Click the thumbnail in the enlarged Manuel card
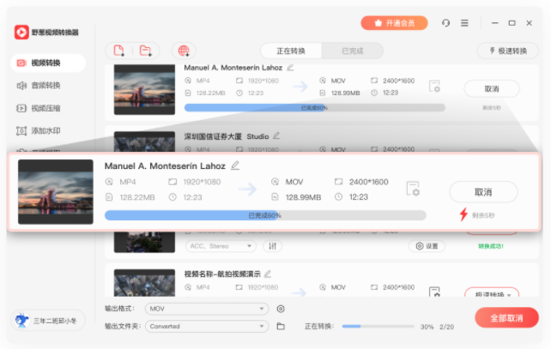The height and width of the screenshot is (349, 551). click(x=56, y=192)
